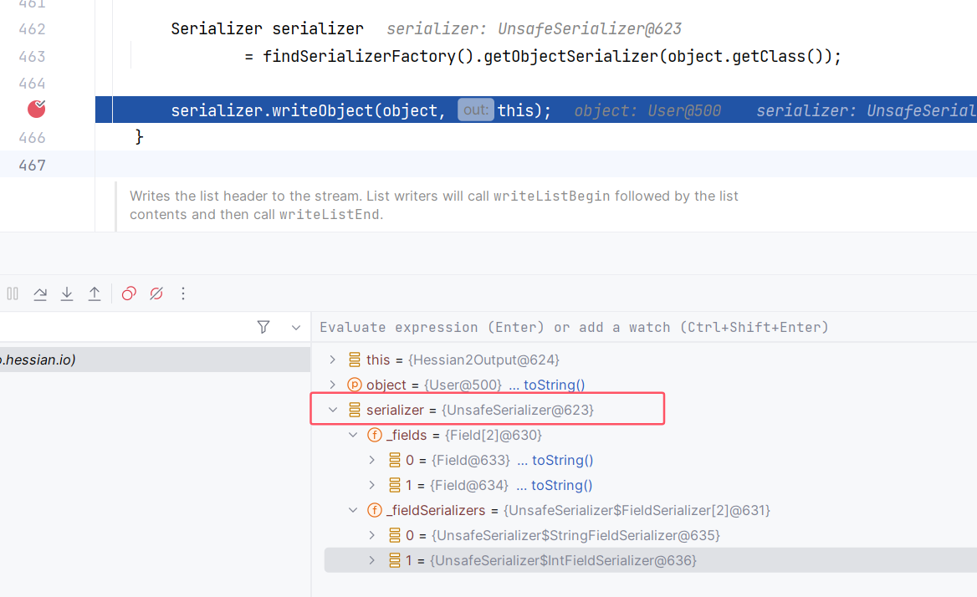Click the Pause Program icon
The height and width of the screenshot is (597, 977).
click(x=13, y=293)
